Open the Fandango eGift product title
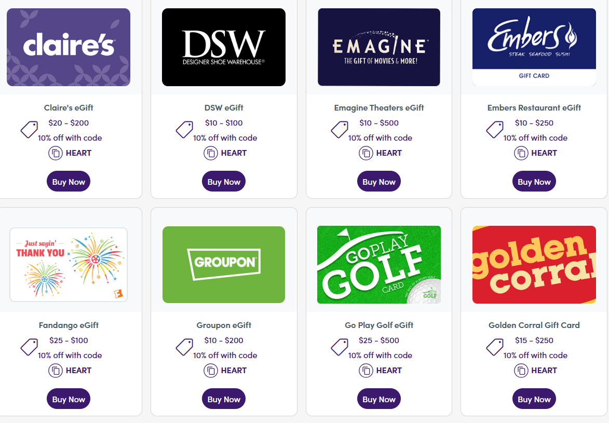 pos(69,325)
